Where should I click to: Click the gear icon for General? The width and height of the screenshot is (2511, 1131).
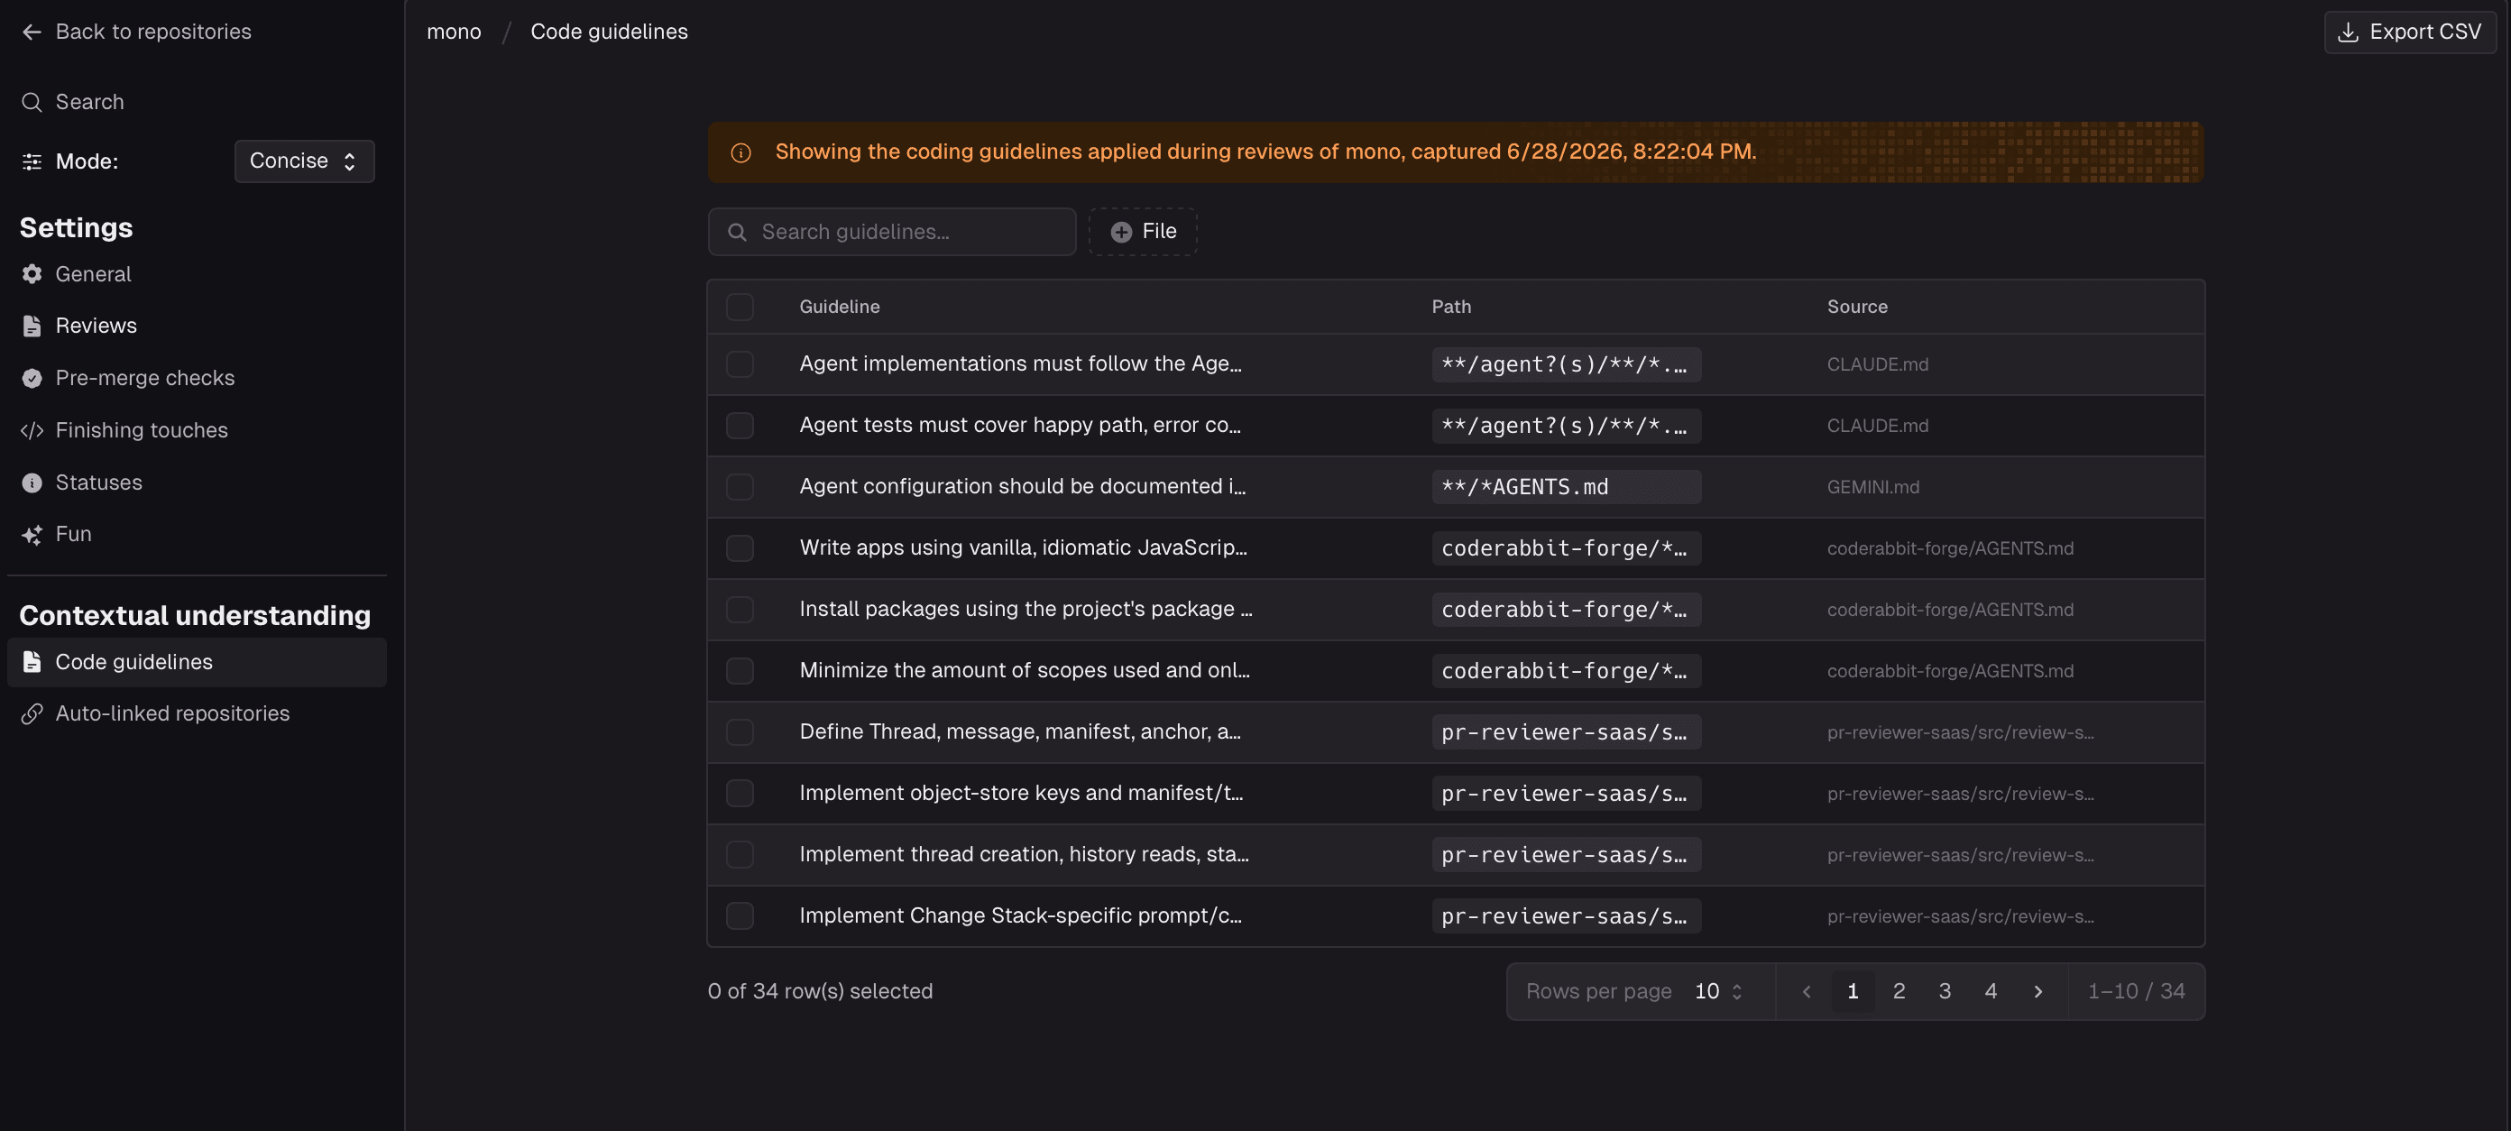(x=32, y=275)
